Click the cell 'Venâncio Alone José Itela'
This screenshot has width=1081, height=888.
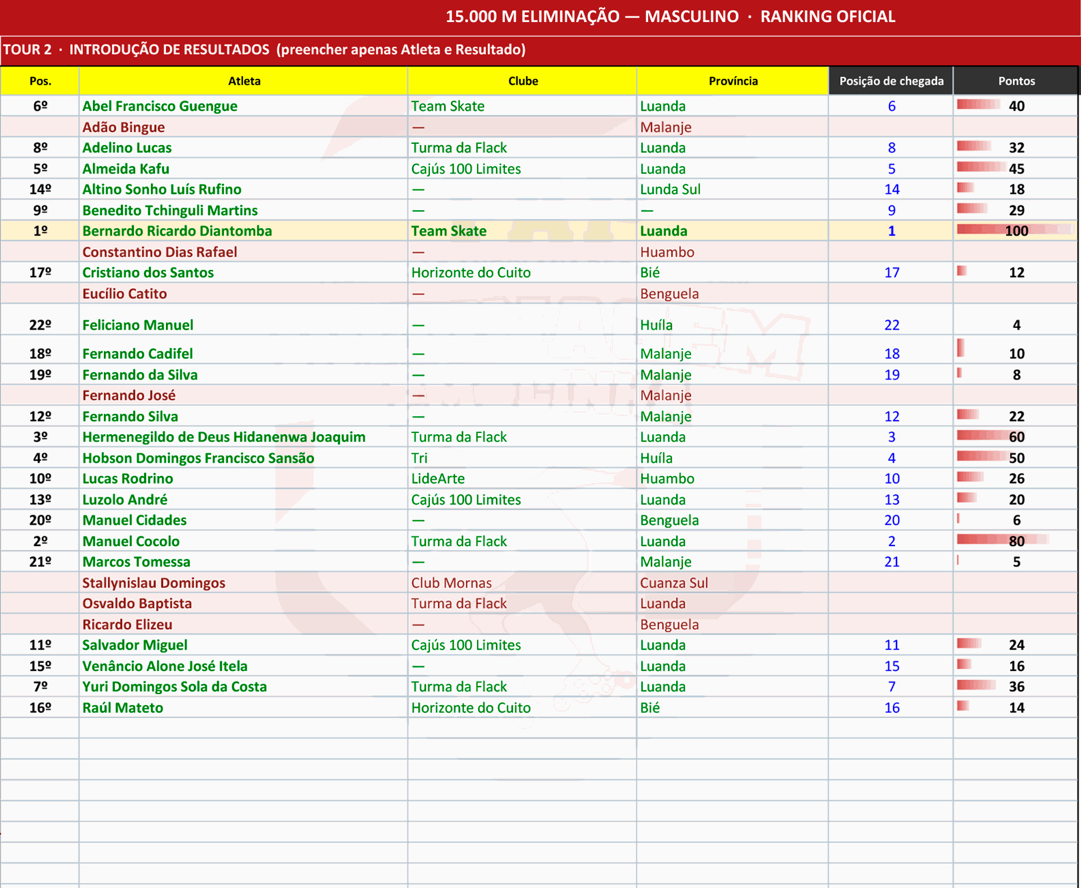244,666
